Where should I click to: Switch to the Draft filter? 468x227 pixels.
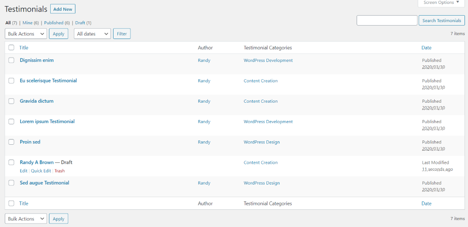80,23
